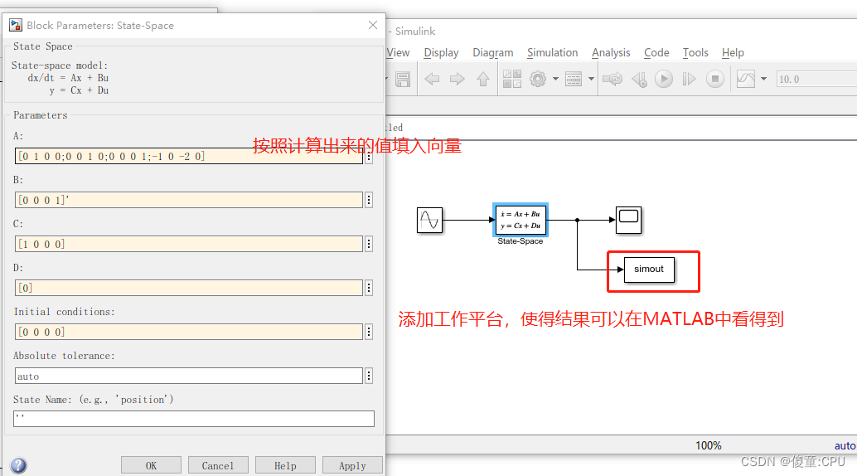The width and height of the screenshot is (857, 476).
Task: Open the Display menu
Action: tap(441, 52)
